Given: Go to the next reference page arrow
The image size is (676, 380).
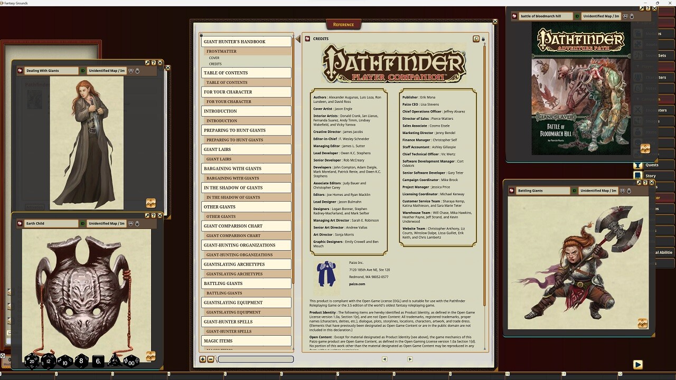Looking at the screenshot, I should click(410, 359).
